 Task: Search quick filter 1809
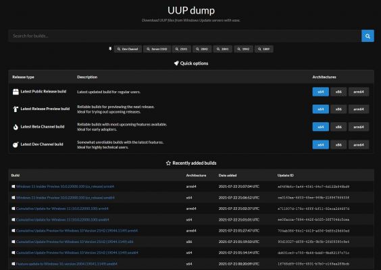264,49
